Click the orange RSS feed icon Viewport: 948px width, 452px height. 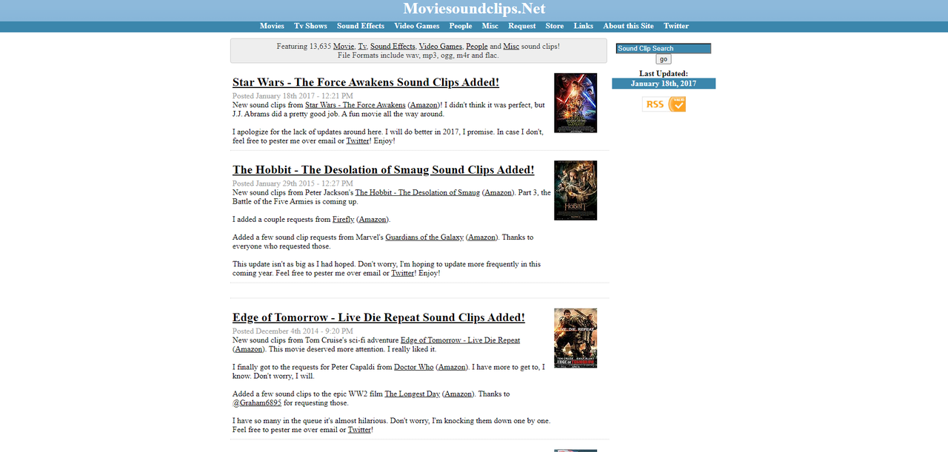pyautogui.click(x=664, y=104)
